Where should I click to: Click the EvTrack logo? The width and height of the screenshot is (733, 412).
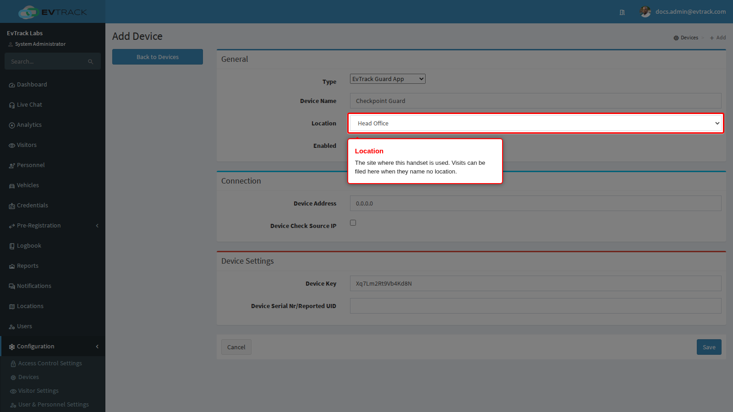coord(52,12)
